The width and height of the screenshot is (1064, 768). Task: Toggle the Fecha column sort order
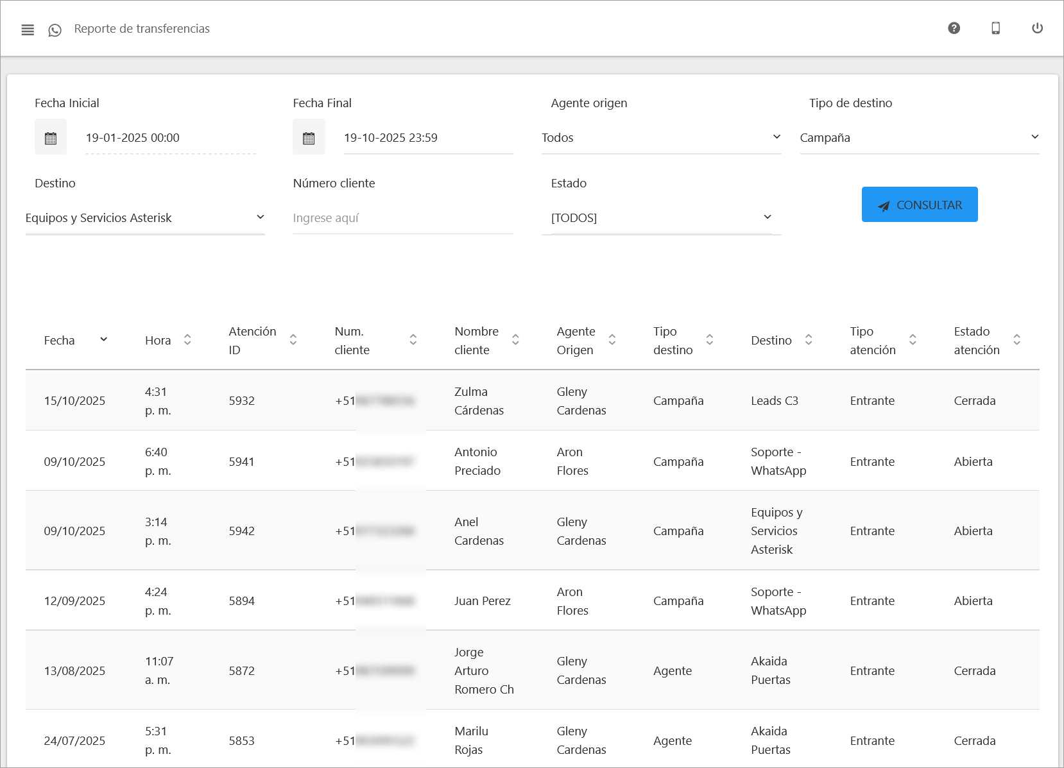(103, 339)
